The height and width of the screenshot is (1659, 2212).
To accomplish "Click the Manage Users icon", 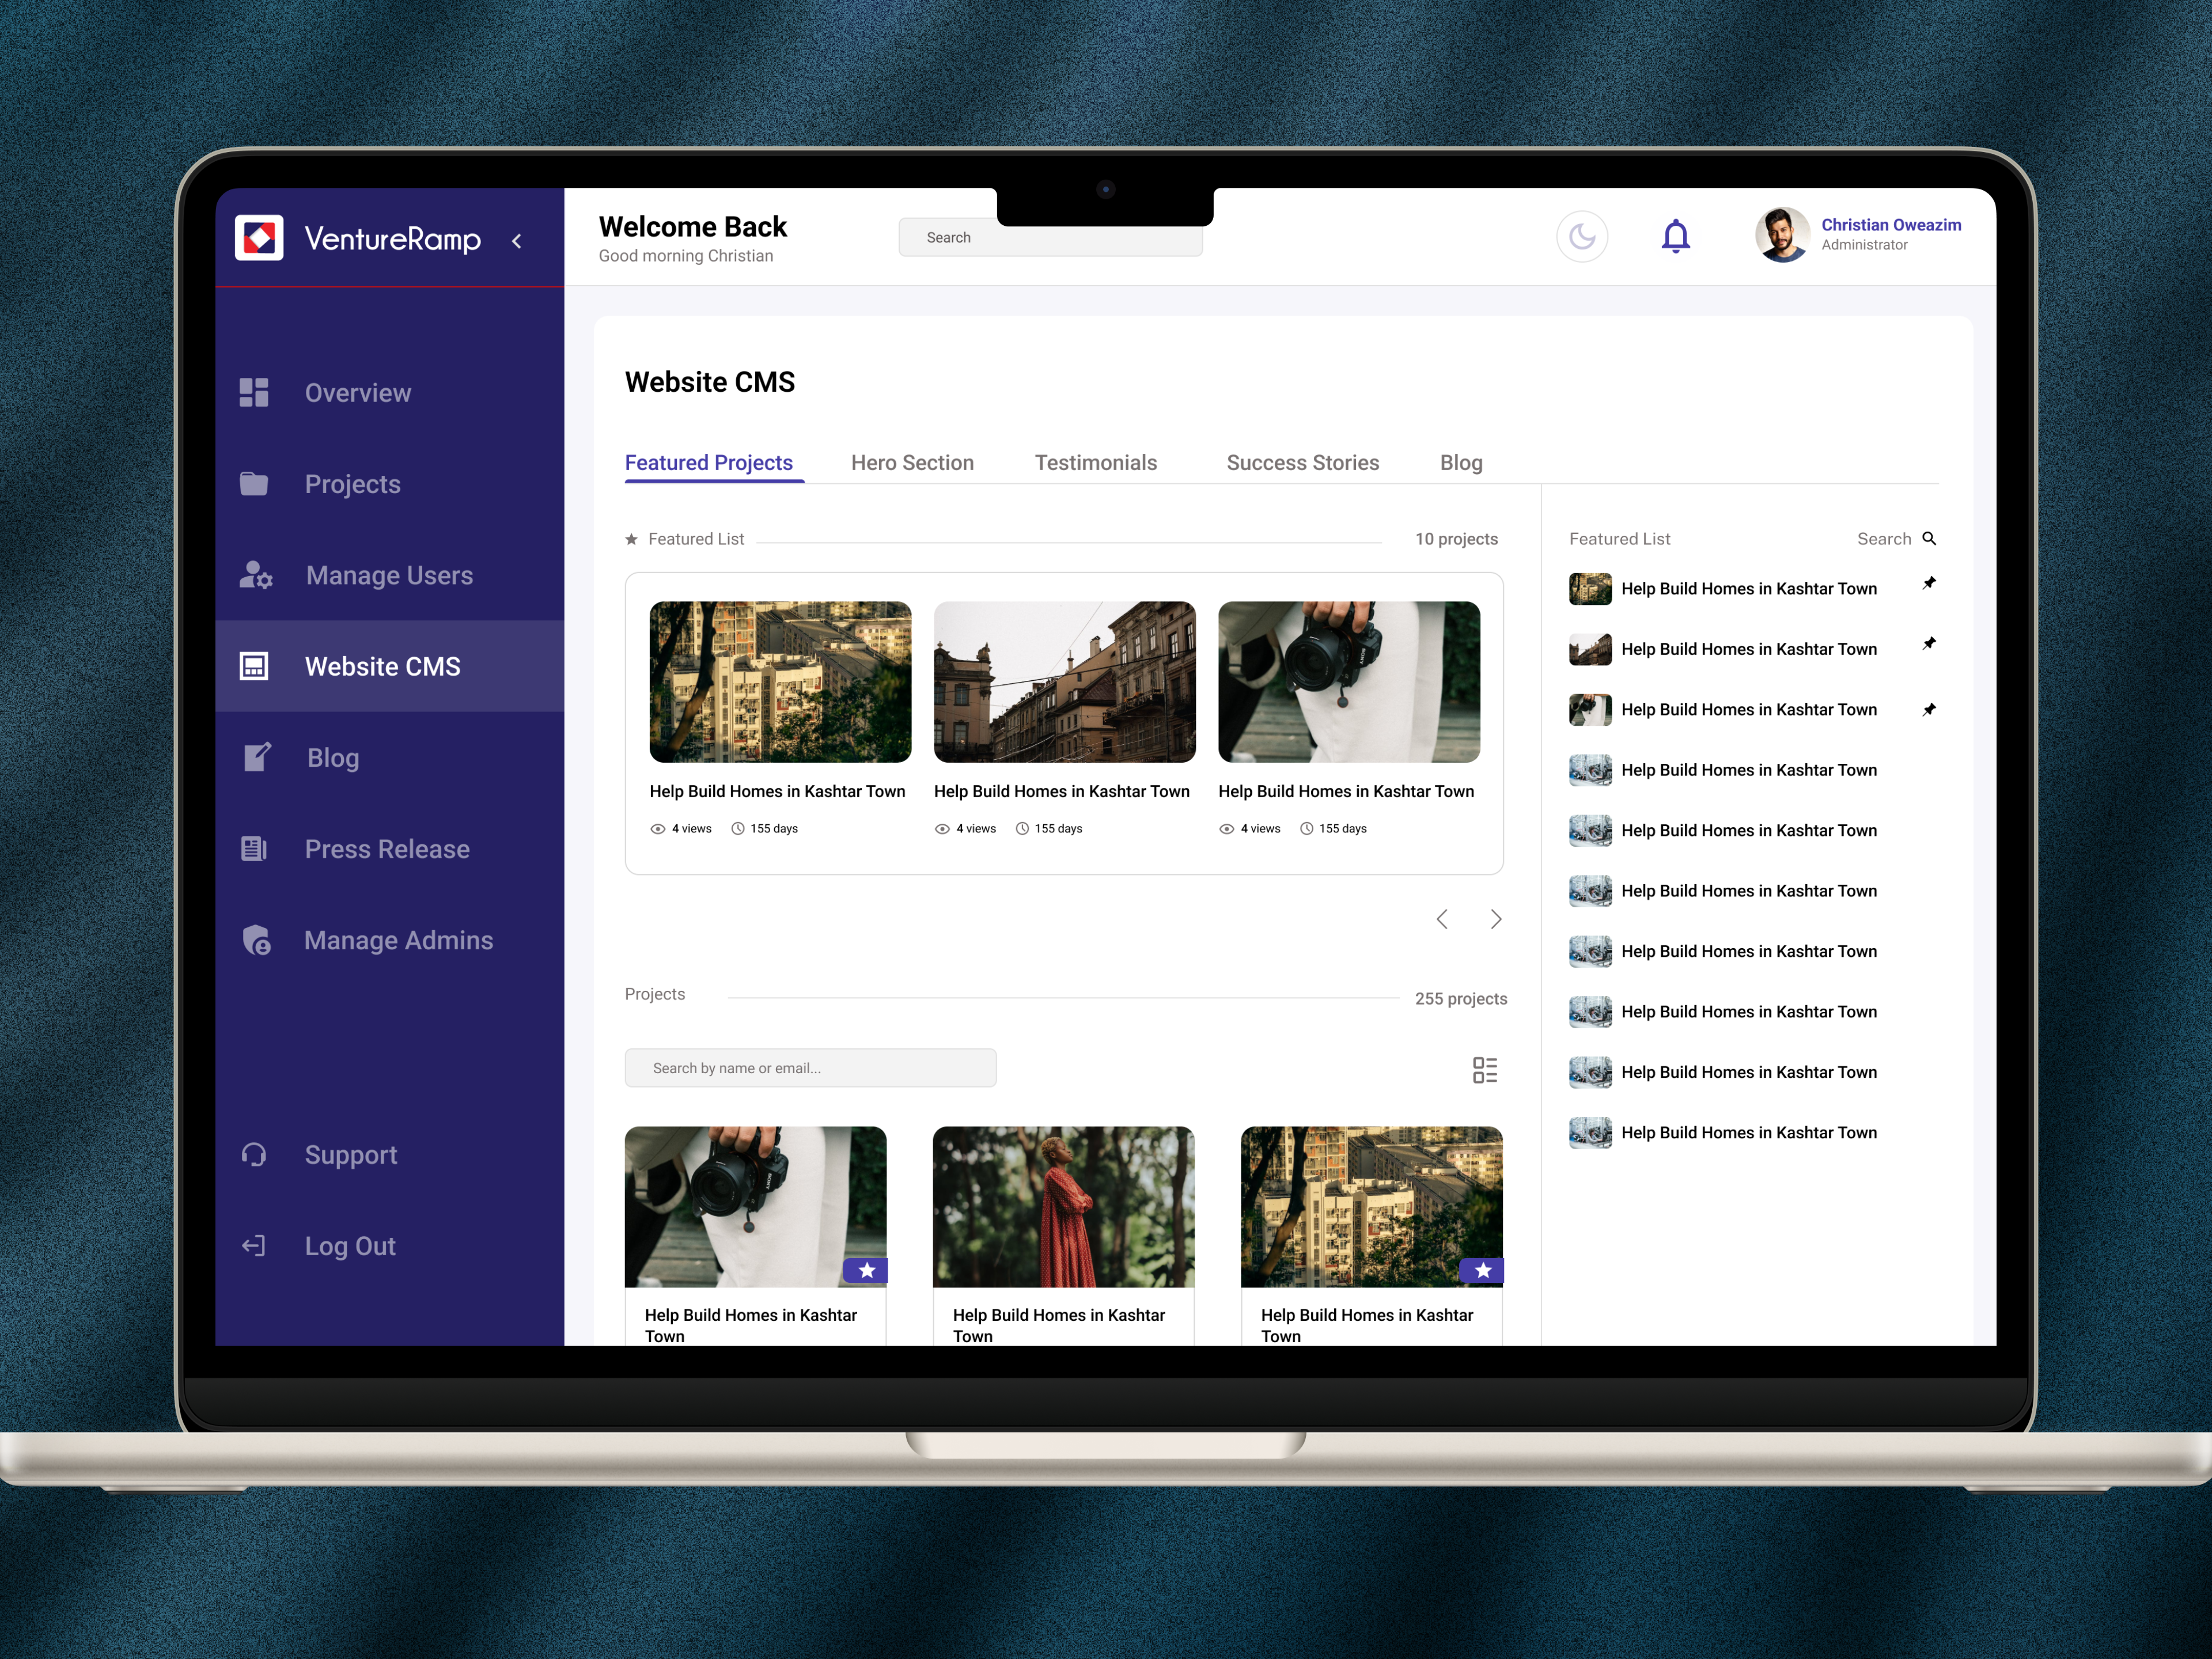I will [x=256, y=575].
